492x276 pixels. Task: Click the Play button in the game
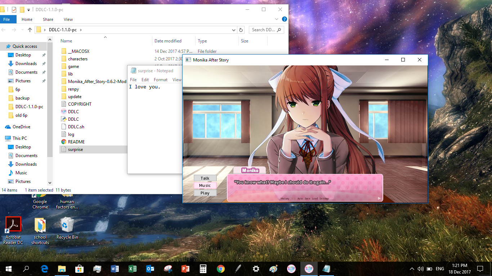pyautogui.click(x=205, y=193)
